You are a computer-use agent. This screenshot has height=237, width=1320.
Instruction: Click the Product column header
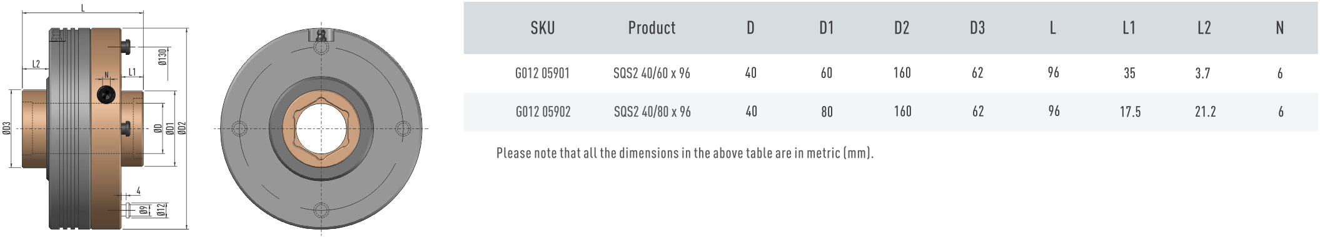pyautogui.click(x=652, y=28)
